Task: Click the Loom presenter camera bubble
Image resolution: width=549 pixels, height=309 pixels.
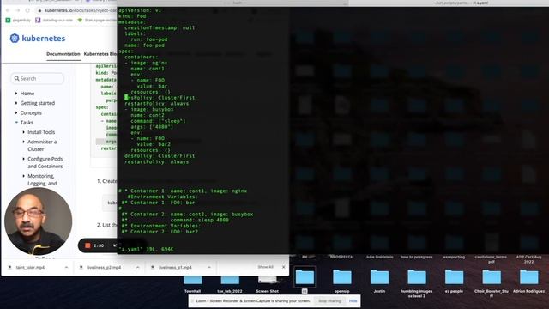Action: [x=38, y=221]
